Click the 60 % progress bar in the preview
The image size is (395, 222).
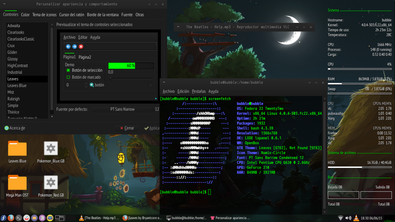pos(131,66)
